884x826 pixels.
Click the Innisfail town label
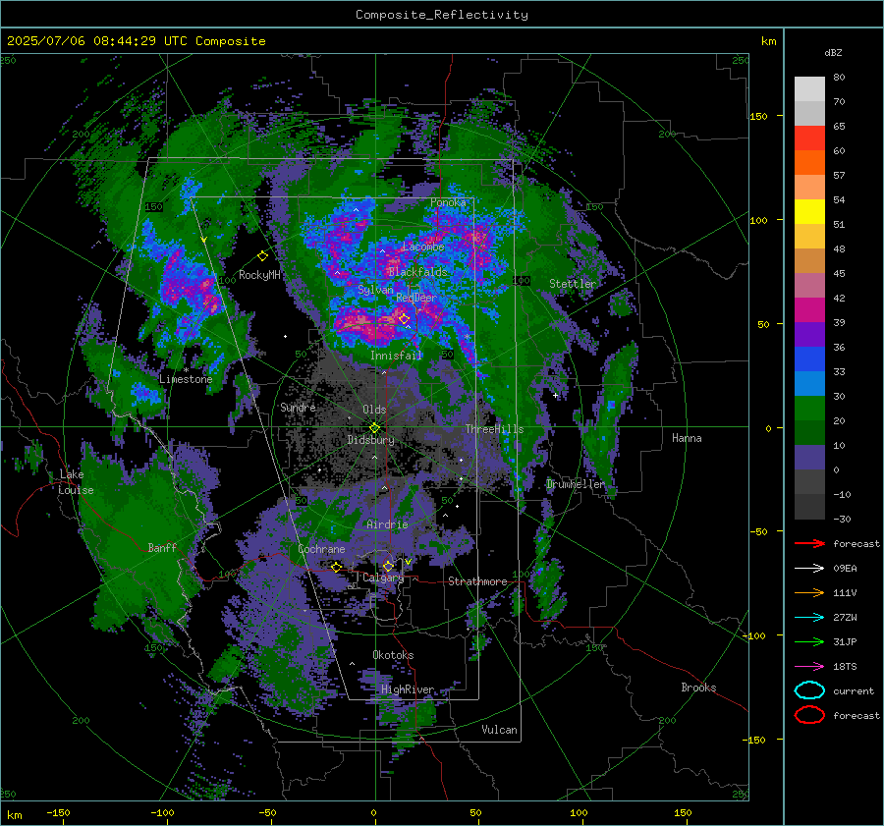[x=397, y=356]
